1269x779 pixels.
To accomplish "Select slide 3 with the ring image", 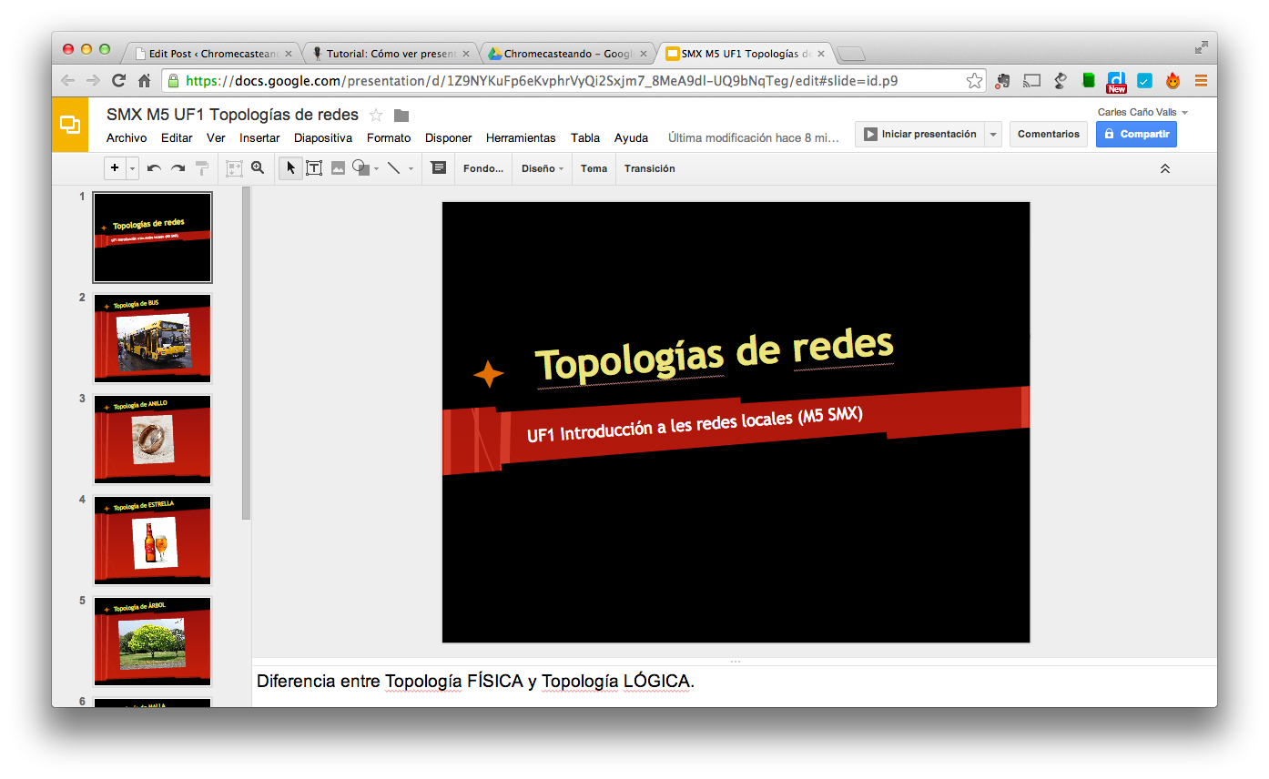I will (x=152, y=439).
